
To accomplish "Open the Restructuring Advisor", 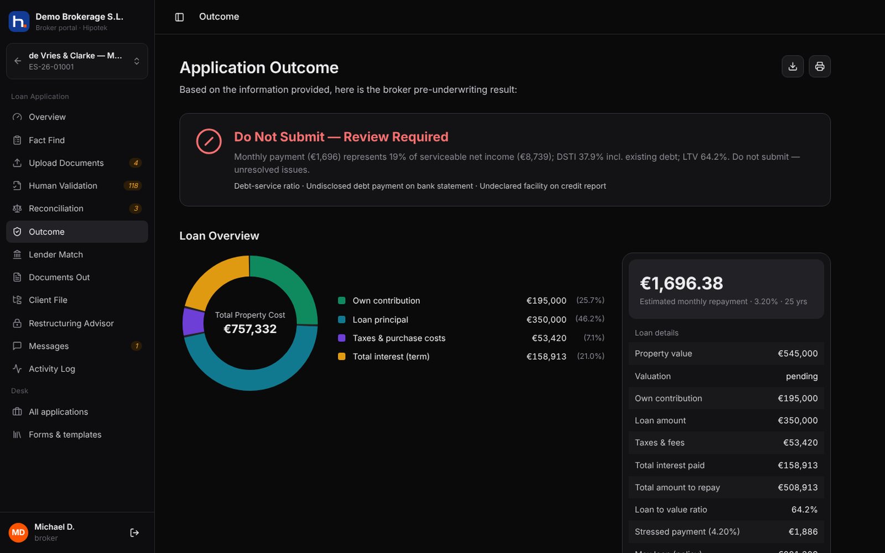I will click(77, 324).
